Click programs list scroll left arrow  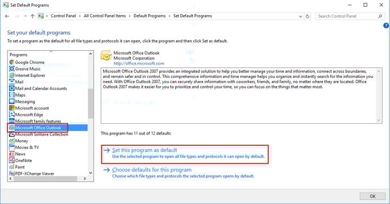(x=11, y=179)
